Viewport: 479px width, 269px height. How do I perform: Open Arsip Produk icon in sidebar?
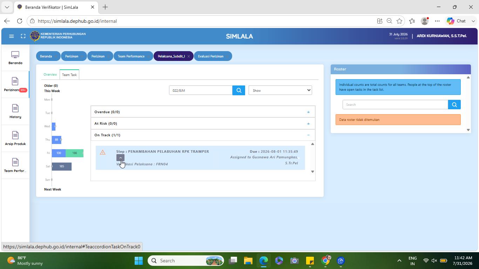[x=15, y=135]
